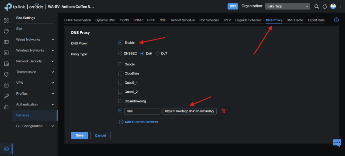
Task: Switch to Dynamic DNS tab
Action: click(x=105, y=20)
